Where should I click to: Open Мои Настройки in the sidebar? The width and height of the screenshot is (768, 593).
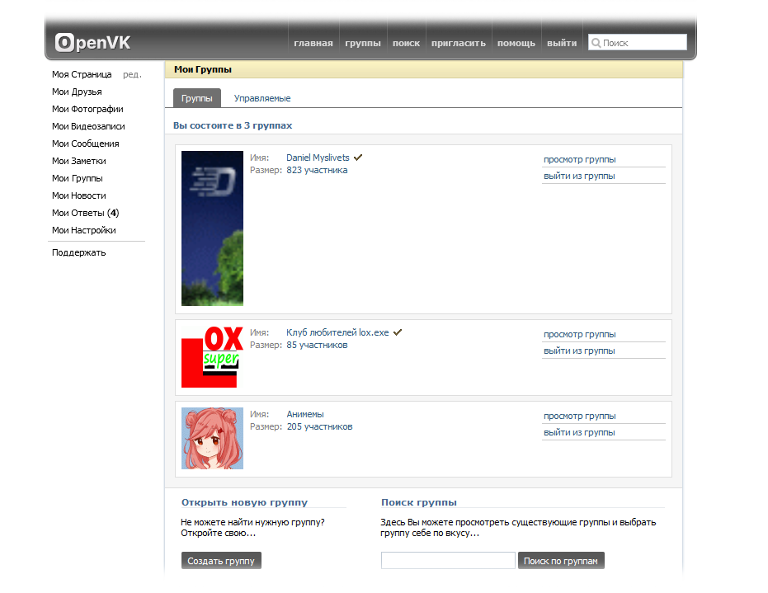point(84,230)
